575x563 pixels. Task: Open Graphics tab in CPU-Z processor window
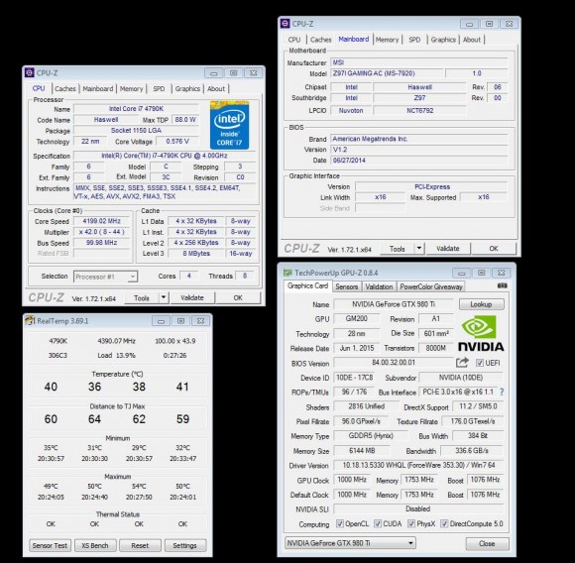tap(187, 88)
